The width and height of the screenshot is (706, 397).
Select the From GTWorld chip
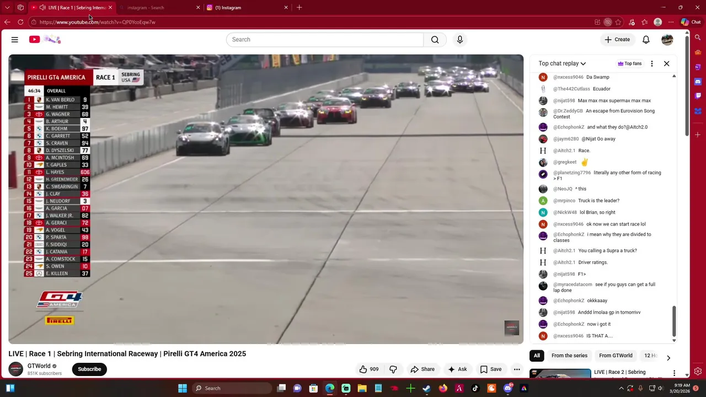pos(616,356)
